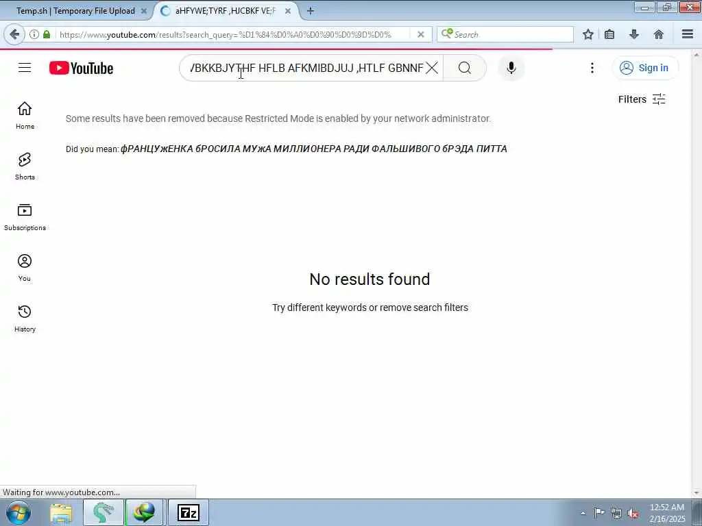702x526 pixels.
Task: Click the network tray icon
Action: pyautogui.click(x=616, y=513)
